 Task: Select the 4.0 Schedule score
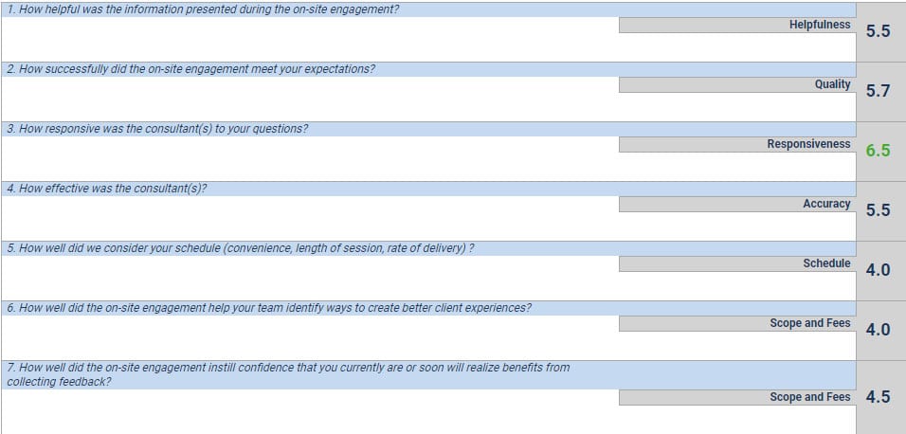[x=878, y=270]
